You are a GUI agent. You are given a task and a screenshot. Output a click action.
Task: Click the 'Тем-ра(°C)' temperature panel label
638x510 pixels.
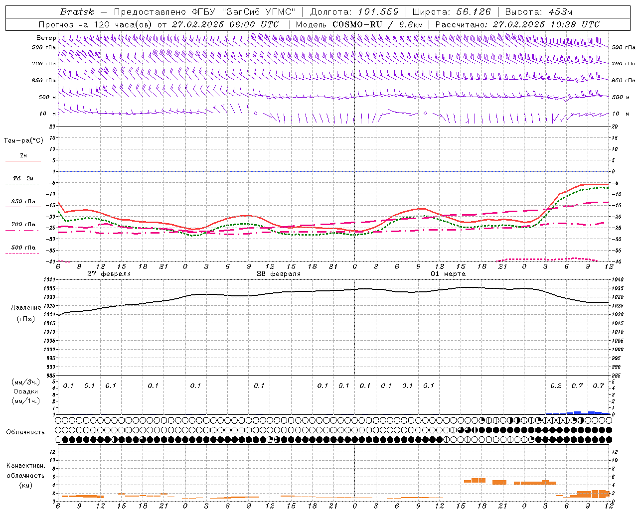tap(23, 141)
